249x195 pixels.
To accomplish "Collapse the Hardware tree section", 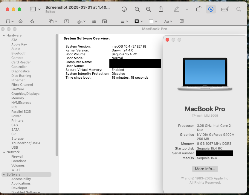I will (x=4, y=35).
